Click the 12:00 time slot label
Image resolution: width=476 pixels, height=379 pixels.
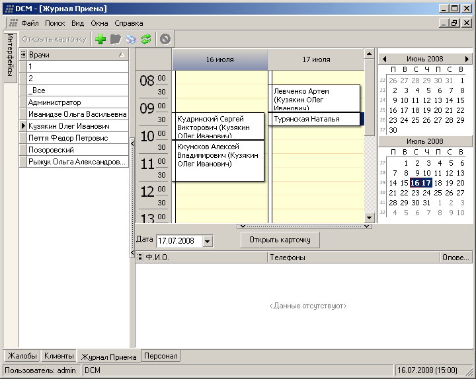(x=153, y=191)
